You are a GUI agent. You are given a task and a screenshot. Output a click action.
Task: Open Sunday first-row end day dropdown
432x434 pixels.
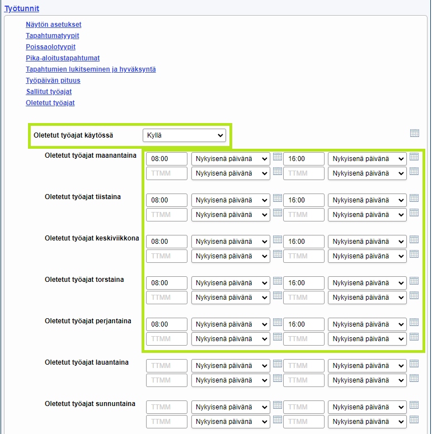(367, 407)
